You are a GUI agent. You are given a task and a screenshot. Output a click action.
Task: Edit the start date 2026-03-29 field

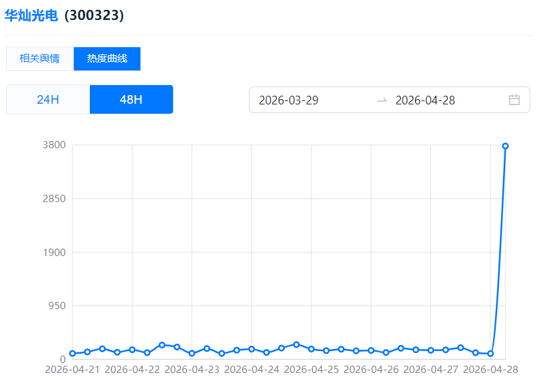[x=289, y=100]
